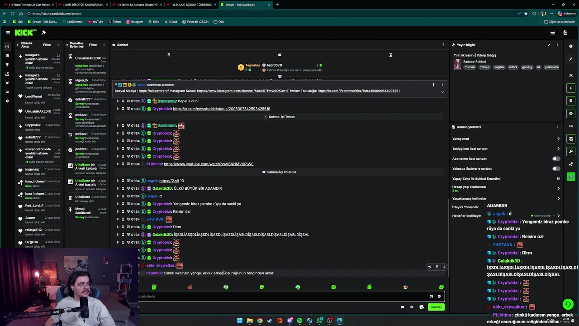Open the settings gear in left sidebar

tap(7, 101)
